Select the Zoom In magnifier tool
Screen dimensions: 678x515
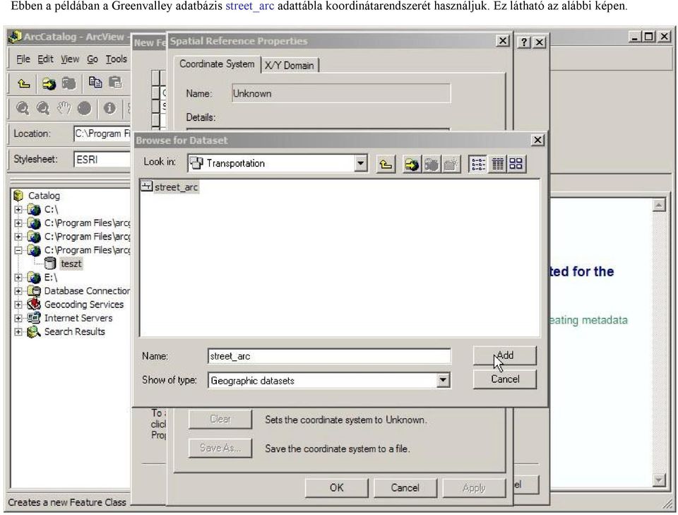(22, 108)
